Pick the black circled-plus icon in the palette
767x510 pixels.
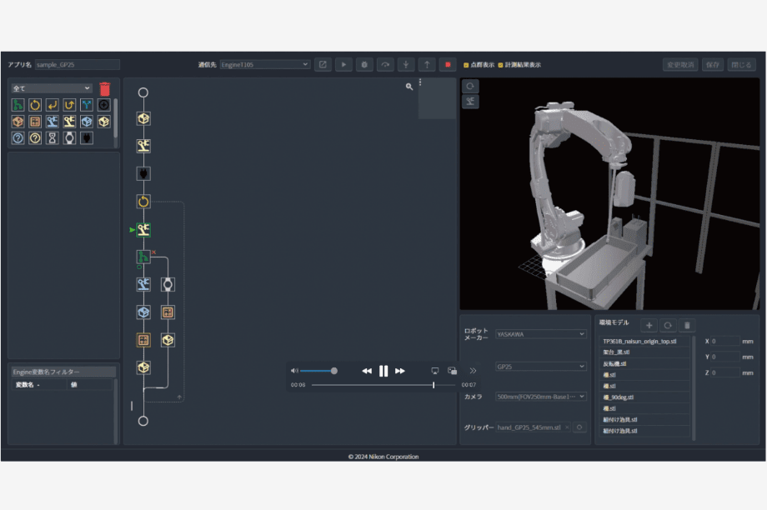click(103, 105)
